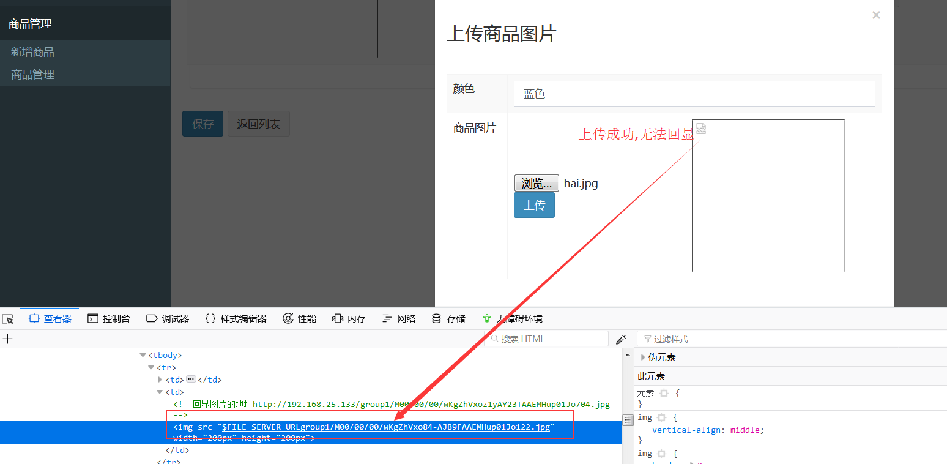Open the 网络 network tab
The image size is (947, 464).
coord(398,318)
